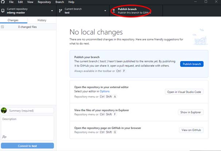221x151 pixels.
Task: Click Open in Visual Studio Code button
Action: pyautogui.click(x=184, y=92)
